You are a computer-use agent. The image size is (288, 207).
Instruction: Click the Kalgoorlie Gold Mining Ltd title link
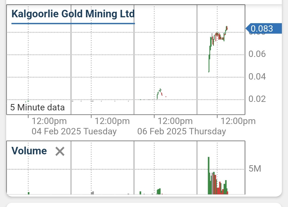coord(73,14)
